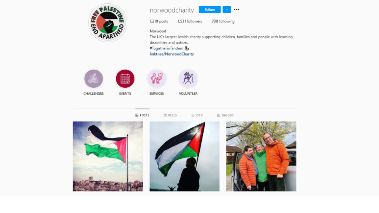Switch to the Tagged tab
The width and height of the screenshot is (379, 213).
pos(225,115)
